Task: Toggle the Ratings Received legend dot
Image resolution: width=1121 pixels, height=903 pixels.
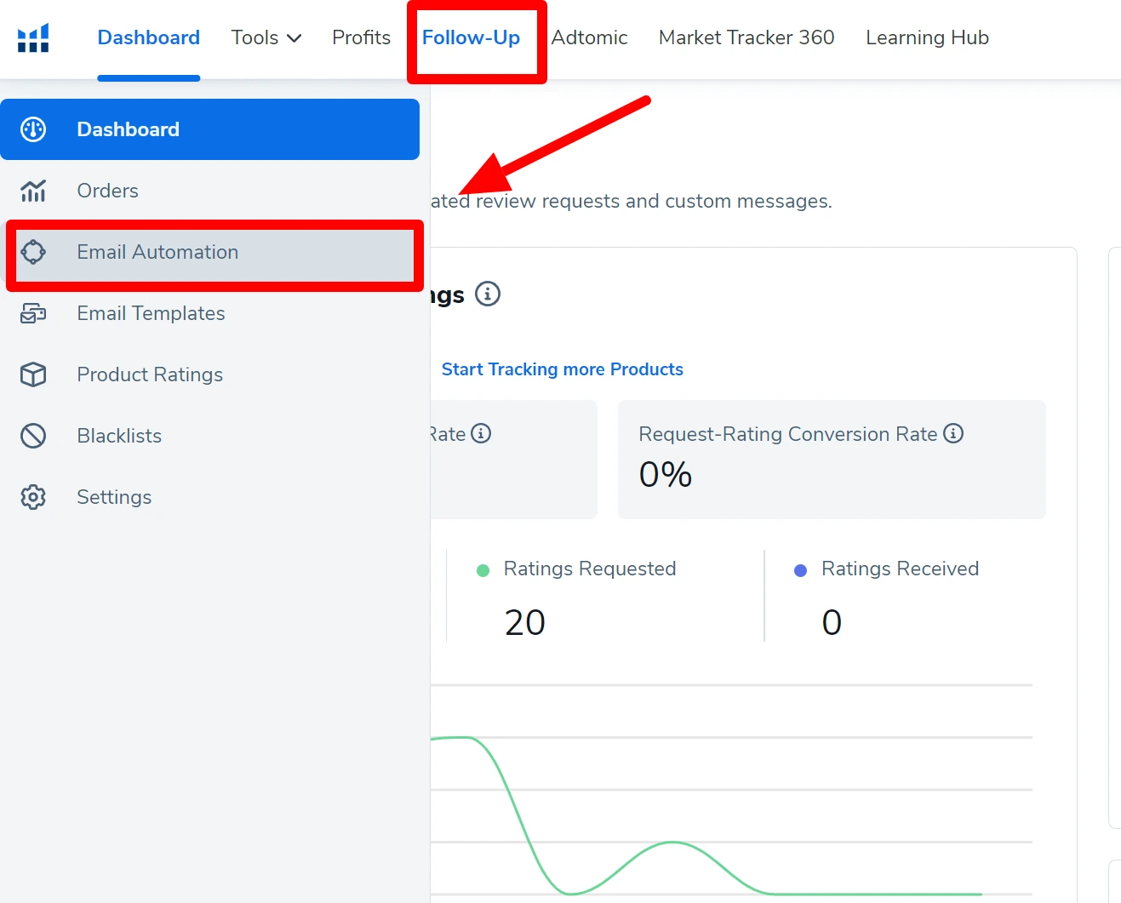Action: coord(800,570)
